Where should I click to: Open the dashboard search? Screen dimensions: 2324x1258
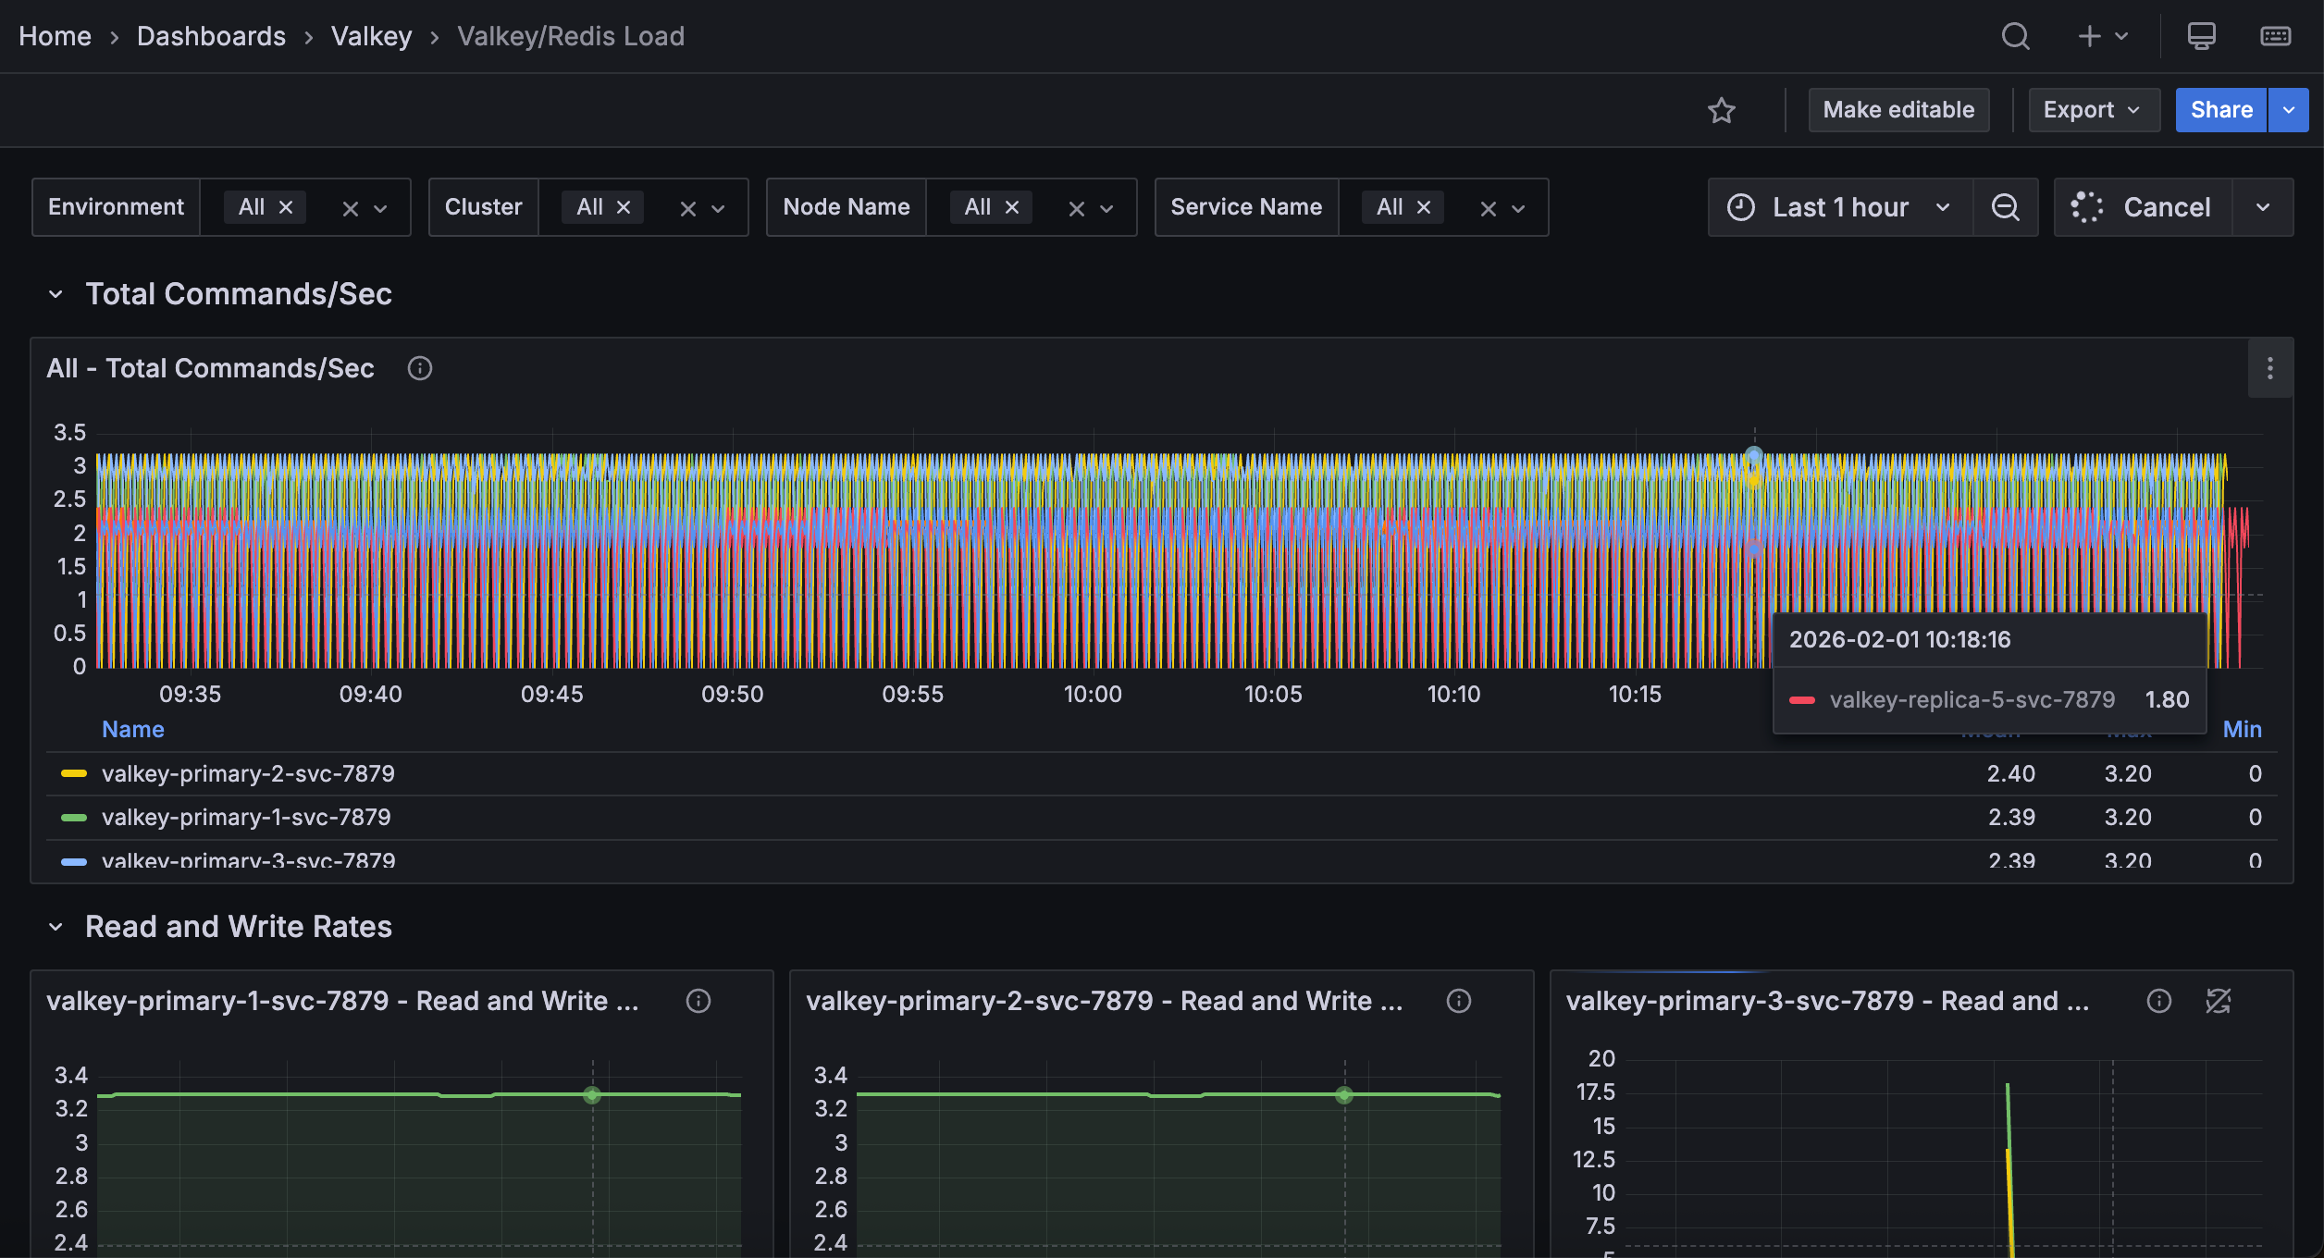click(x=2015, y=36)
